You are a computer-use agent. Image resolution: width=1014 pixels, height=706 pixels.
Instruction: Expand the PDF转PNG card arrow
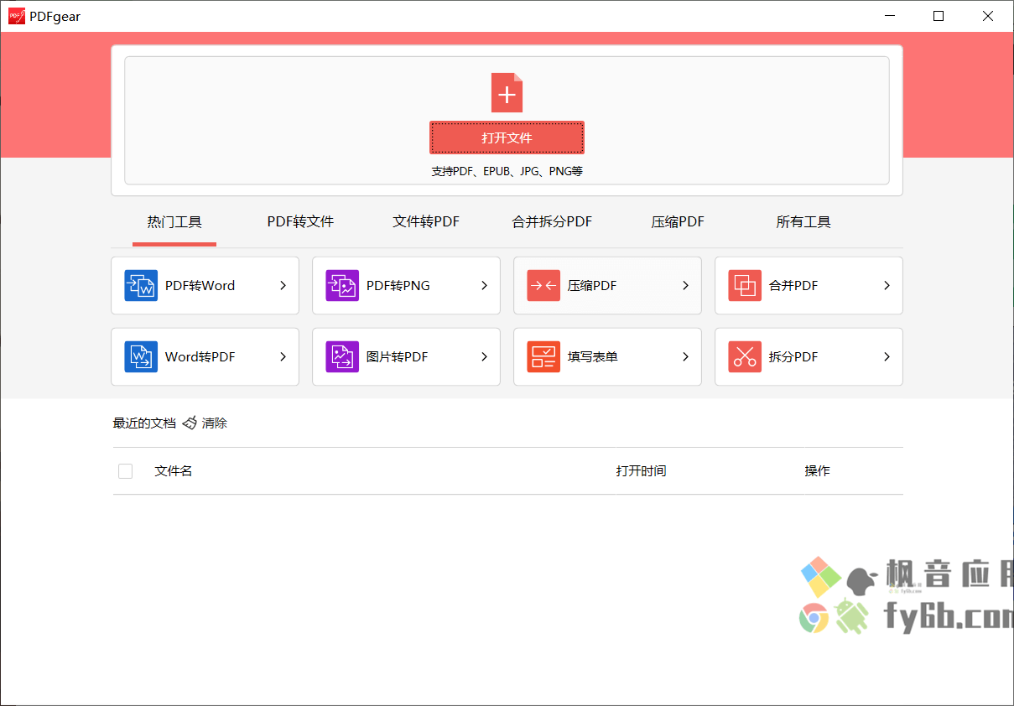tap(484, 286)
